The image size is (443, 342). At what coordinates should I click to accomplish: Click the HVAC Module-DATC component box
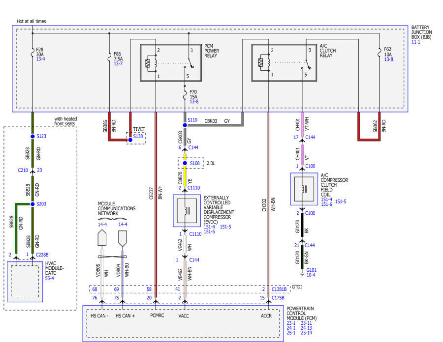pyautogui.click(x=25, y=282)
